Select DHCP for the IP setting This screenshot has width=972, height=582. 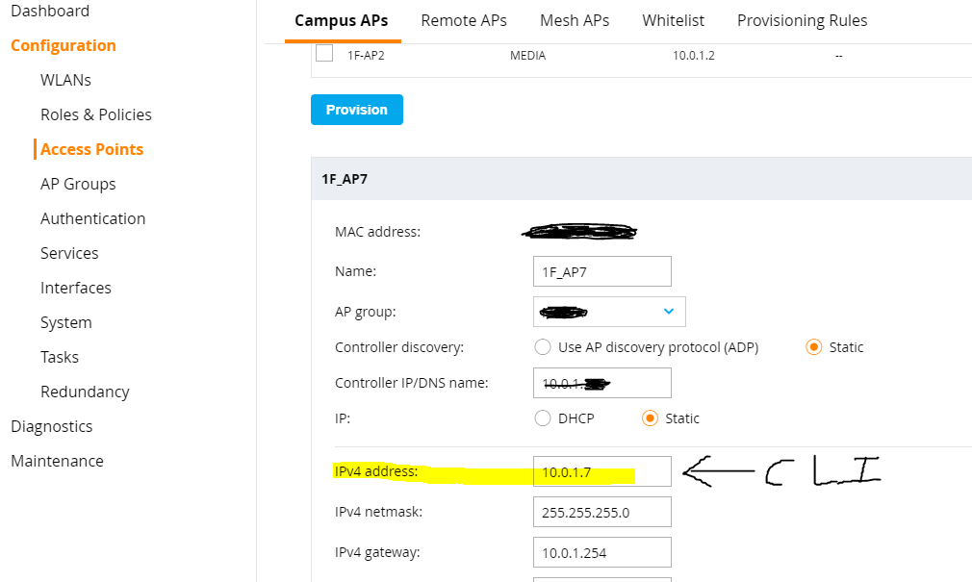[542, 418]
